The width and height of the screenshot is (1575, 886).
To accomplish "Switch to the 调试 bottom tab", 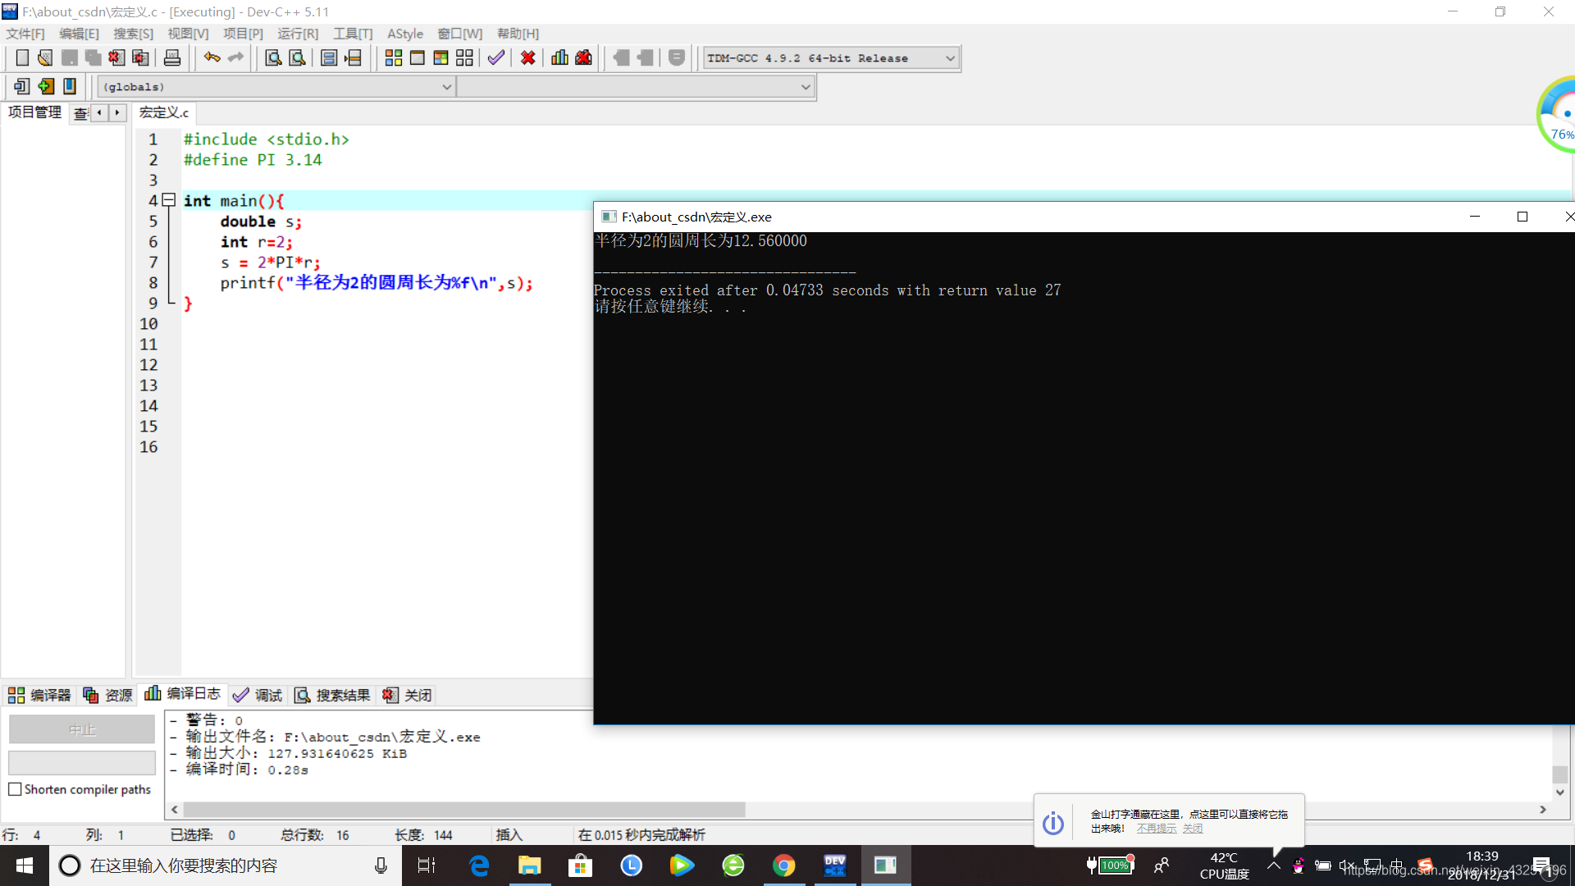I will tap(258, 695).
